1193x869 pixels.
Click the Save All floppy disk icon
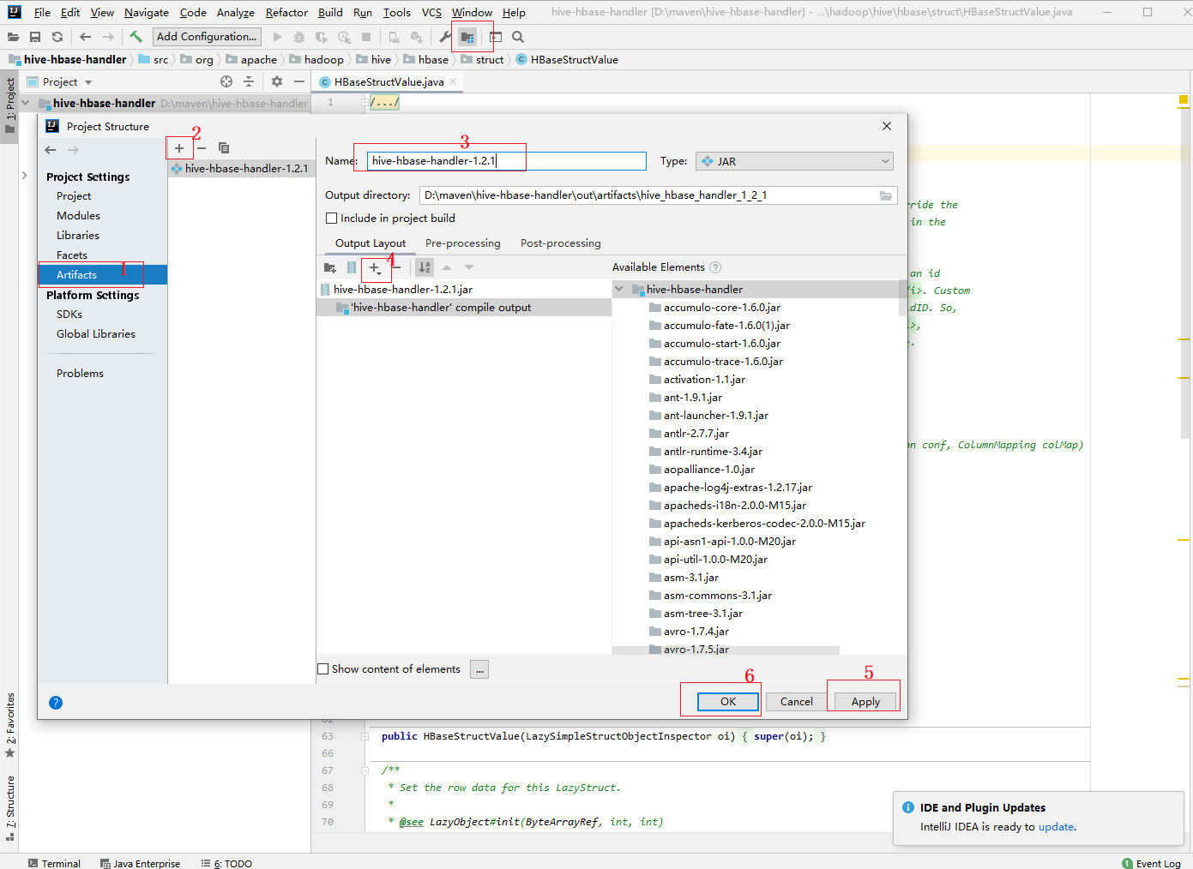point(35,37)
